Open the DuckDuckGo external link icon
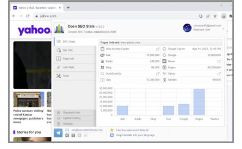The height and width of the screenshot is (149, 242). coord(158,74)
